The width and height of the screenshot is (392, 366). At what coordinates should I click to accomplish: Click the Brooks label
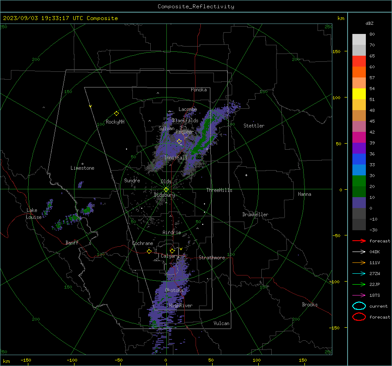310,305
